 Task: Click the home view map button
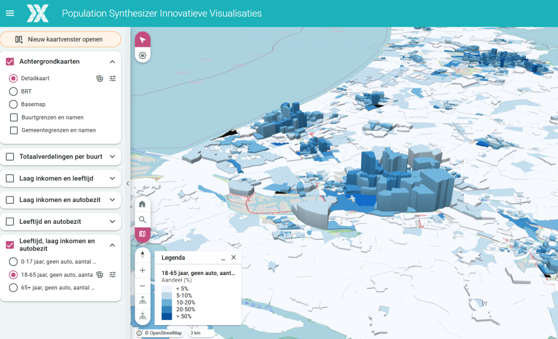(x=142, y=204)
